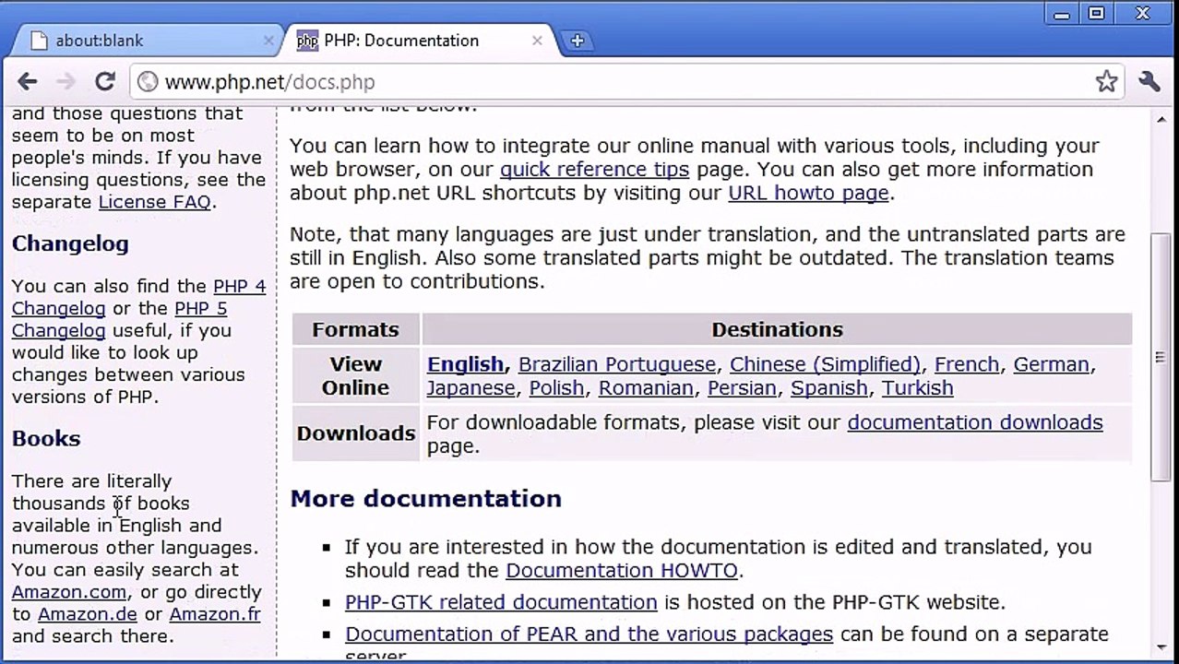Click the globe site icon in address bar
Image resolution: width=1179 pixels, height=664 pixels.
click(x=148, y=82)
